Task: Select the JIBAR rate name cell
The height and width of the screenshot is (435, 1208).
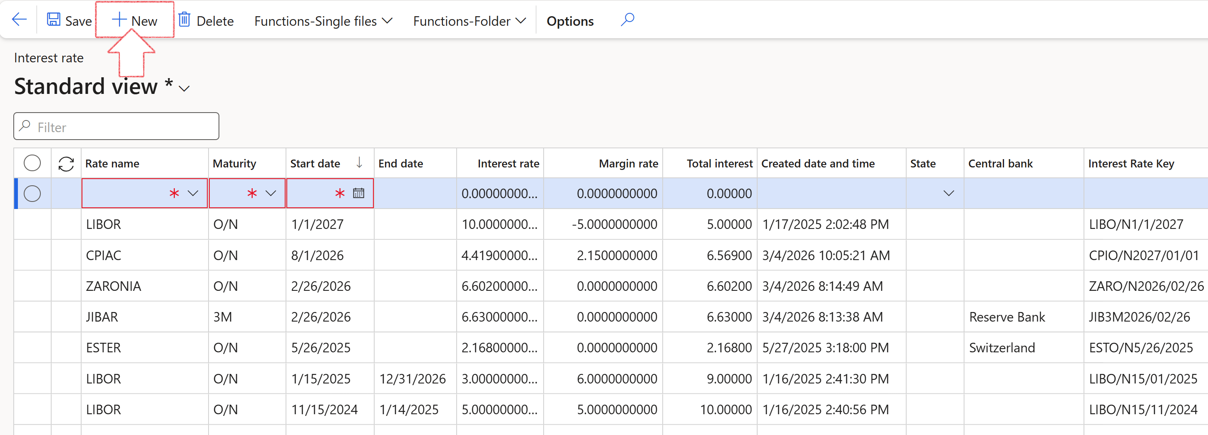Action: (x=102, y=317)
